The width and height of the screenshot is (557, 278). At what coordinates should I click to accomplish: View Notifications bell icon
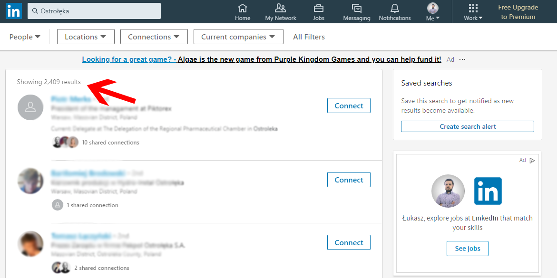click(394, 12)
